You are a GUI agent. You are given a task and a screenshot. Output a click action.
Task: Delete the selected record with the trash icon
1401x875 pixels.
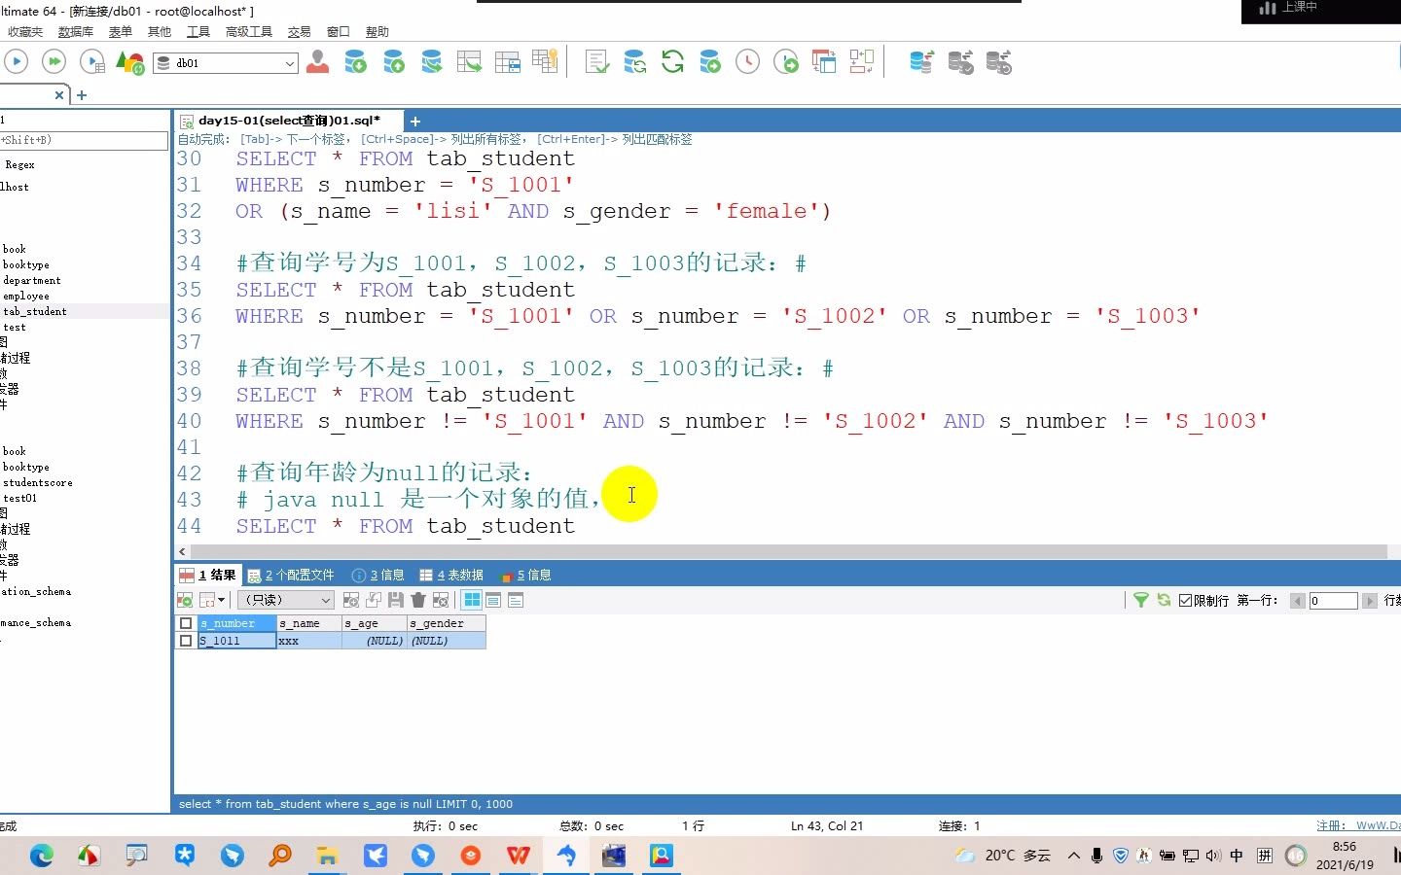pyautogui.click(x=416, y=601)
